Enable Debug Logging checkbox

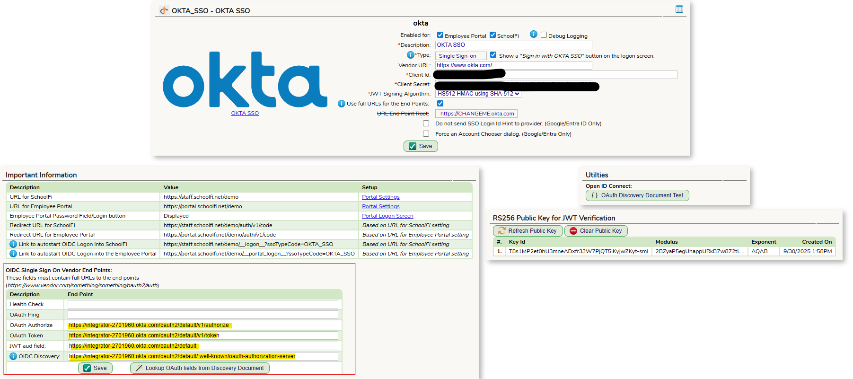(x=544, y=35)
